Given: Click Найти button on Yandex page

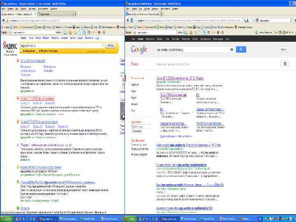Looking at the screenshot, I should tap(110, 45).
